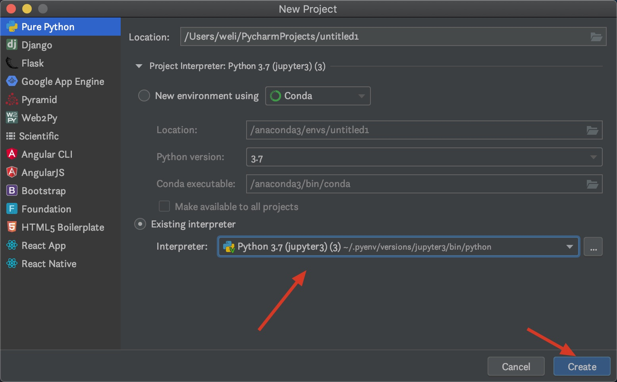
Task: Click the Python interpreter icon in combo box
Action: click(229, 247)
